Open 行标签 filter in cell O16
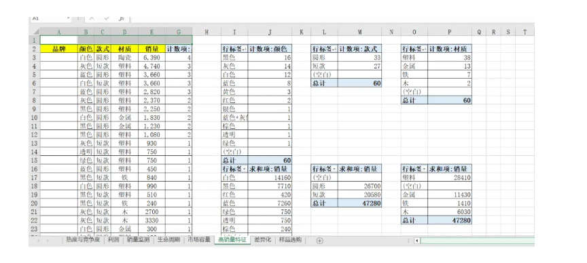Image resolution: width=587 pixels, height=263 pixels. pyautogui.click(x=424, y=169)
